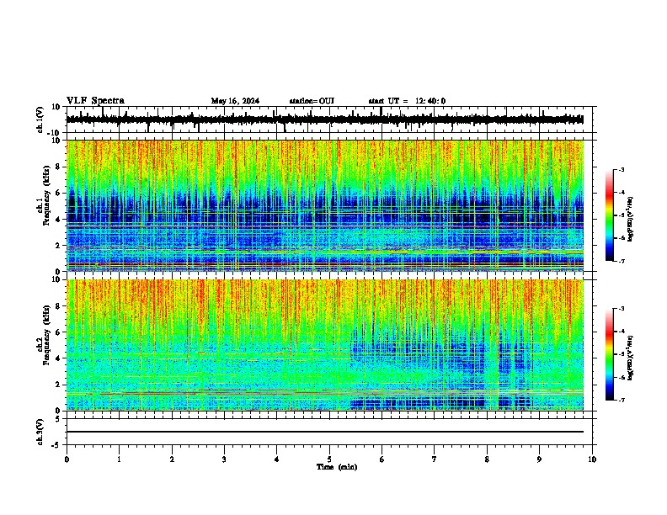This screenshot has height=515, width=667.
Task: Click the '8' kHz tick of ch.2 spectrogram
Action: [58, 306]
